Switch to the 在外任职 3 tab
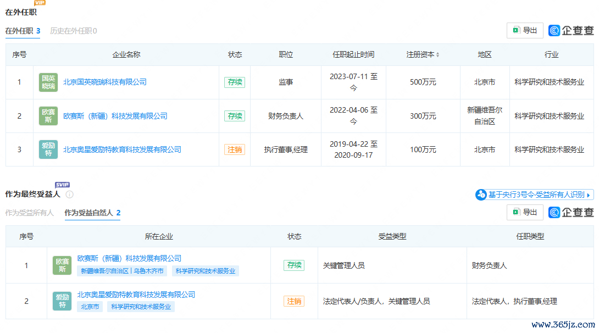The image size is (599, 333). tap(23, 31)
